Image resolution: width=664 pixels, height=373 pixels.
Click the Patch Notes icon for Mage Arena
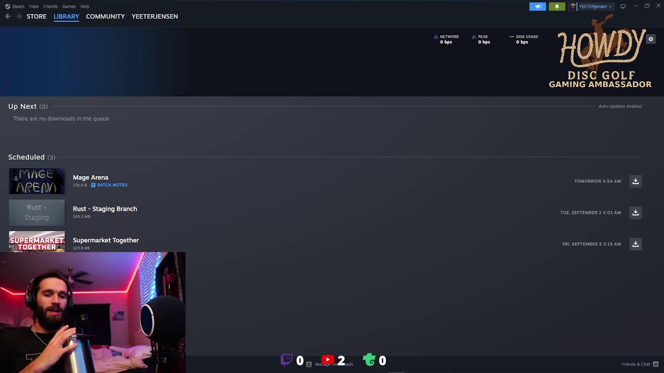click(x=93, y=185)
